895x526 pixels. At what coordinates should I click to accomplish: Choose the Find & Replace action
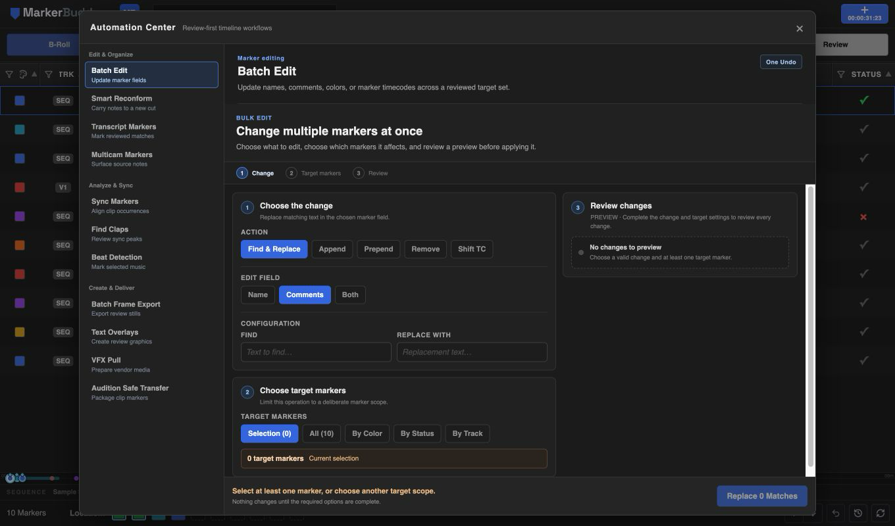click(x=274, y=249)
